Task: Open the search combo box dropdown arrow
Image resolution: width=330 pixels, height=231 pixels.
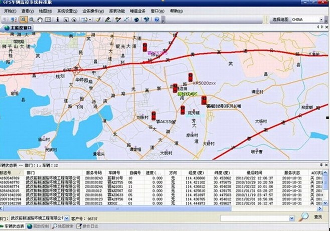Action: 291,218
